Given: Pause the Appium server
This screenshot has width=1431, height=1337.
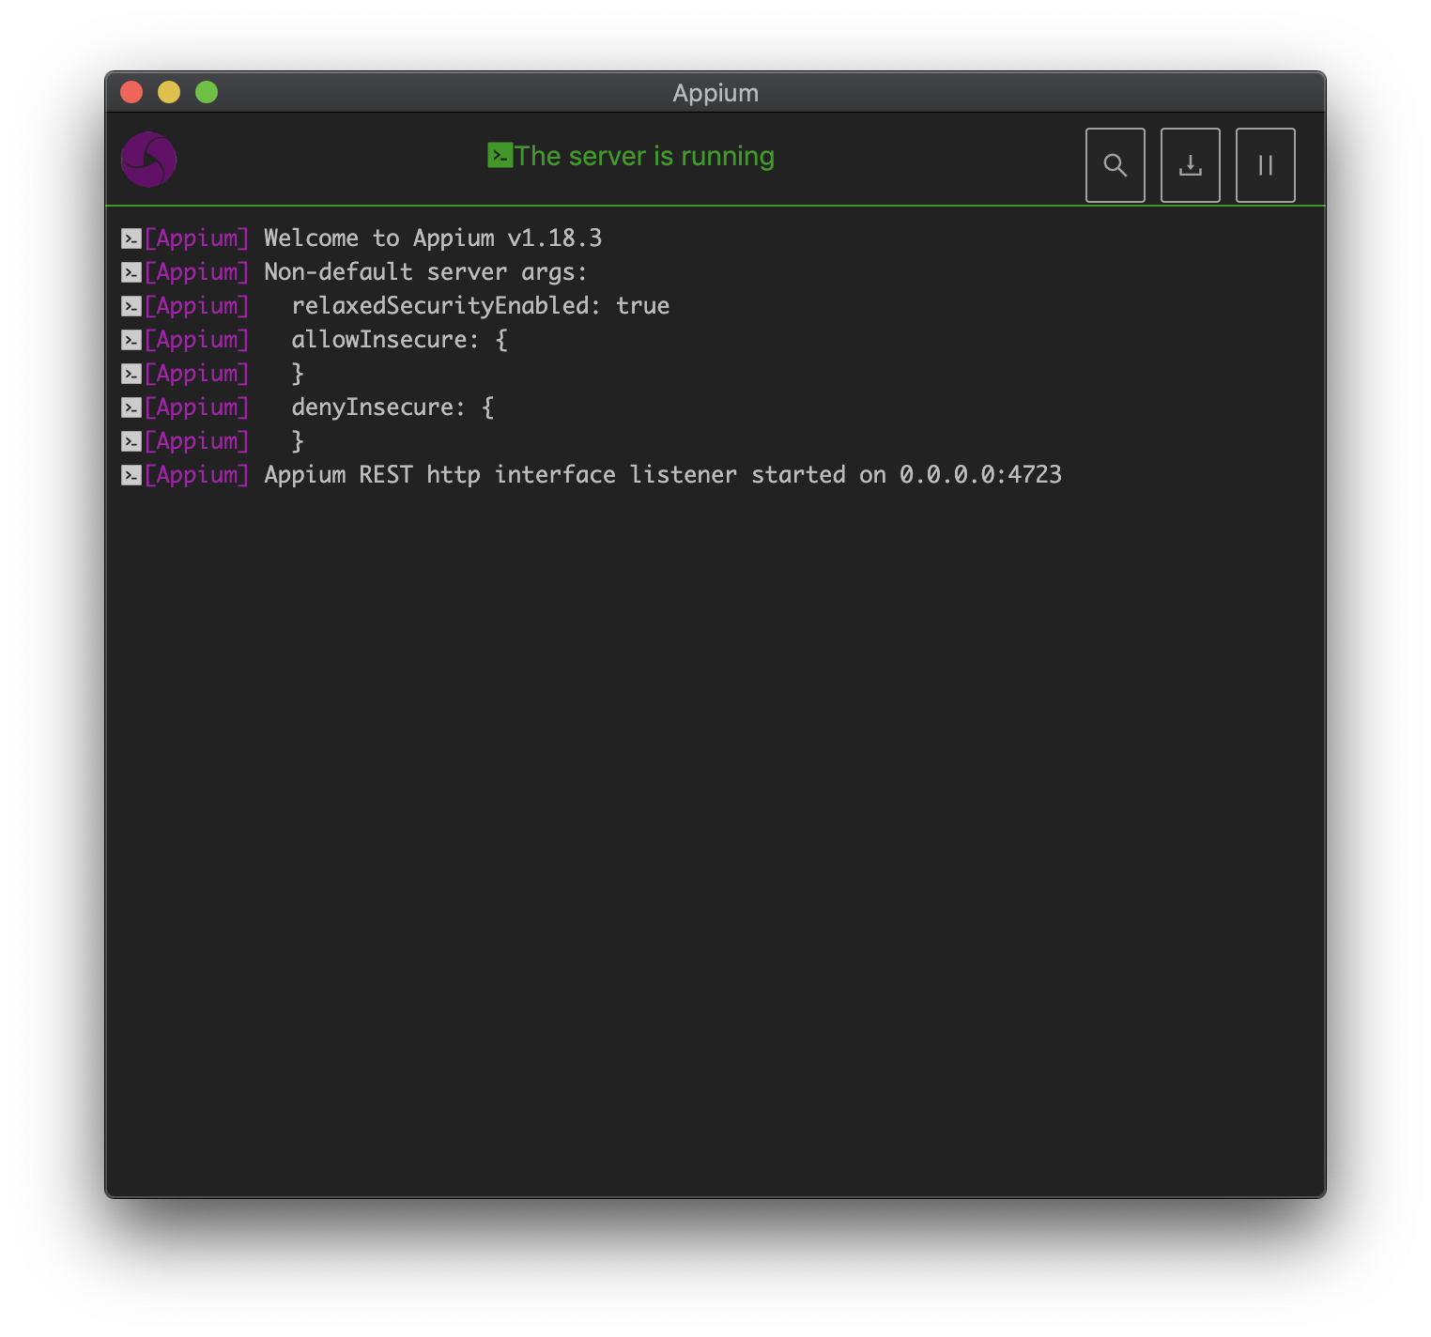Looking at the screenshot, I should pyautogui.click(x=1265, y=165).
